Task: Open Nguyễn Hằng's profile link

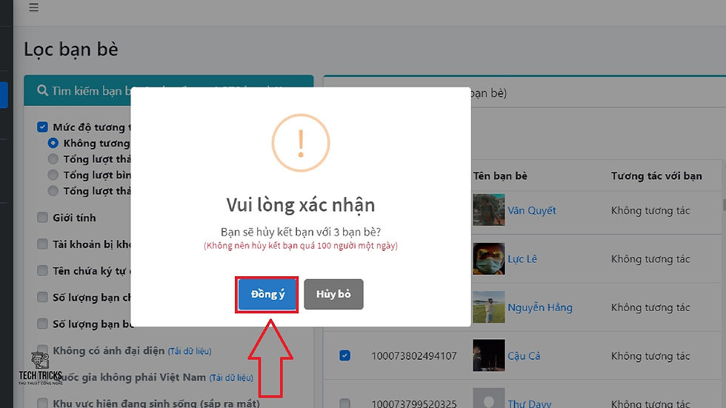Action: point(540,307)
